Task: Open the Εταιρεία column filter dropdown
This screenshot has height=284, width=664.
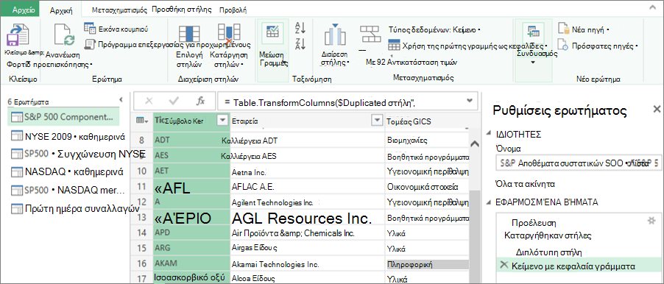Action: pos(376,121)
